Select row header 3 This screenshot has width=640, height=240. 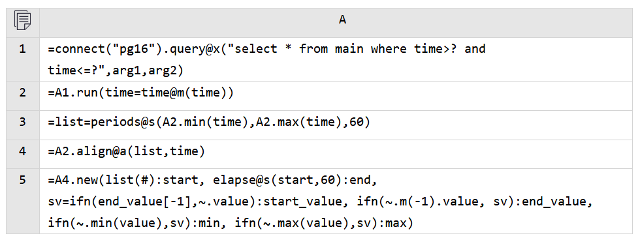[23, 125]
